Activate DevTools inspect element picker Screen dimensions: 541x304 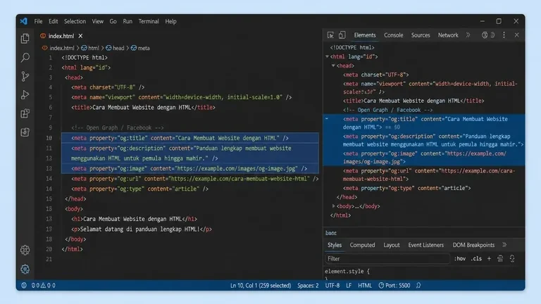(330, 35)
